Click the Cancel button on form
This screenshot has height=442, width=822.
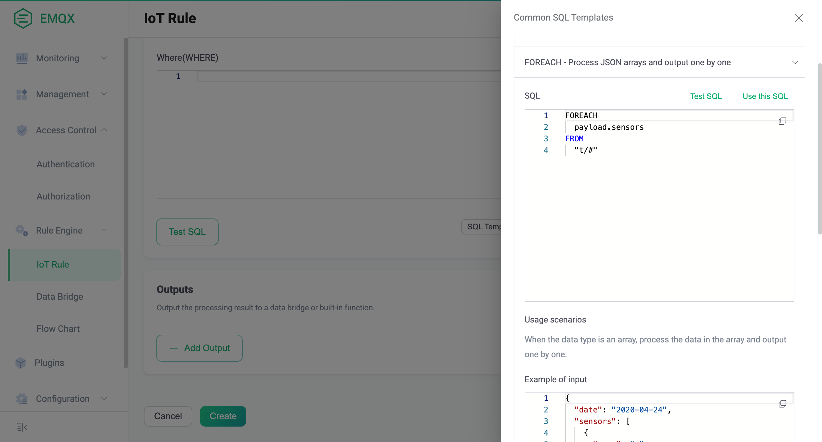[x=168, y=416]
